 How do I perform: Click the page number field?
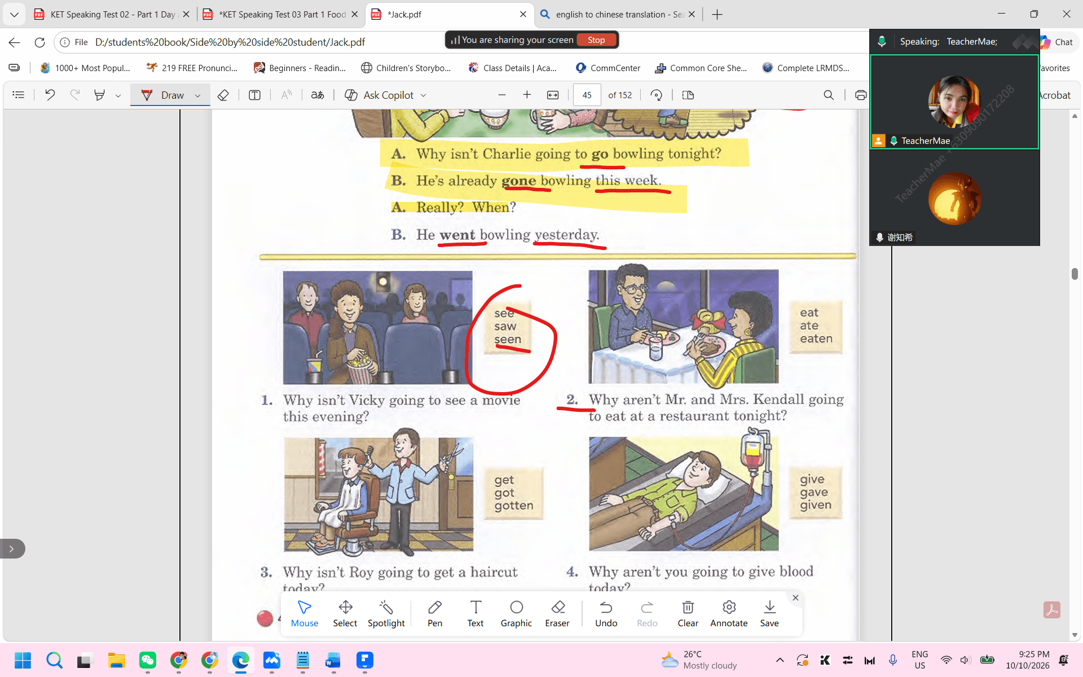(x=587, y=95)
